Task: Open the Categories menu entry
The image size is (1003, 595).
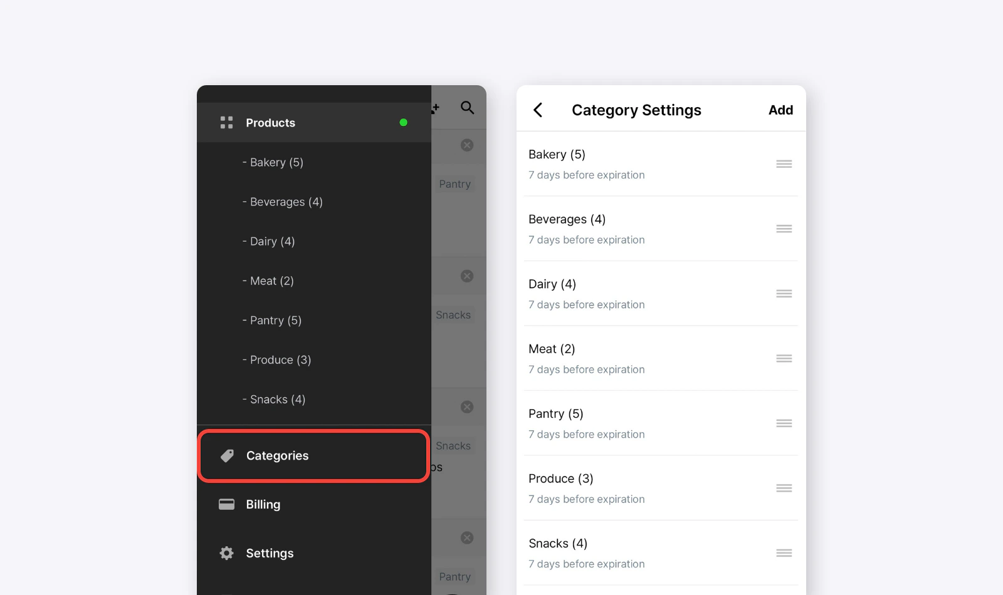Action: coord(277,455)
